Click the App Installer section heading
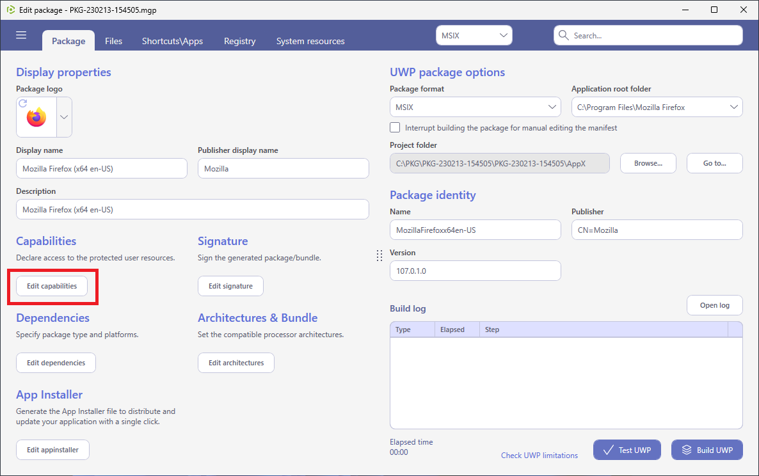Image resolution: width=759 pixels, height=476 pixels. (49, 395)
